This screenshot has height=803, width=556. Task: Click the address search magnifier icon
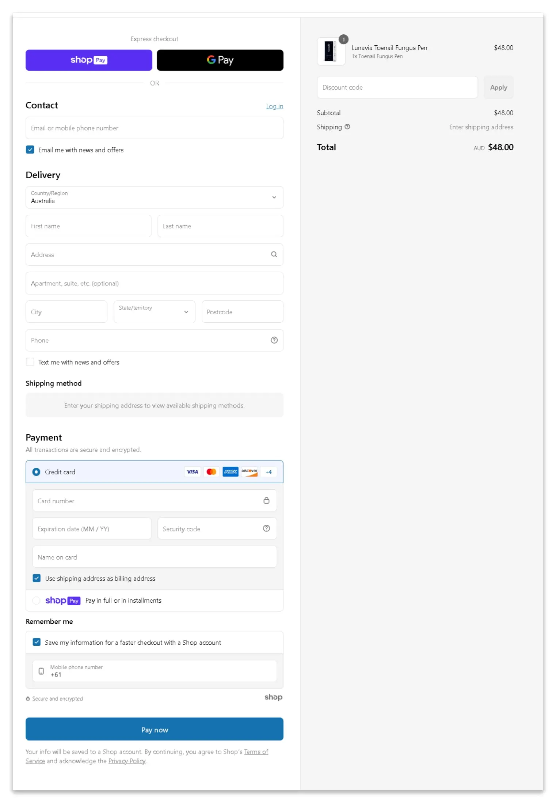(274, 254)
